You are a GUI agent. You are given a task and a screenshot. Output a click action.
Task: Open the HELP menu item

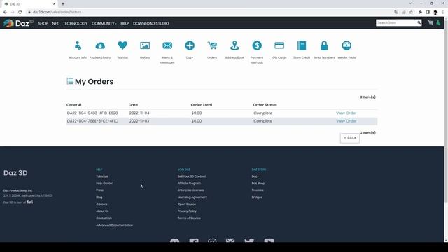point(125,23)
